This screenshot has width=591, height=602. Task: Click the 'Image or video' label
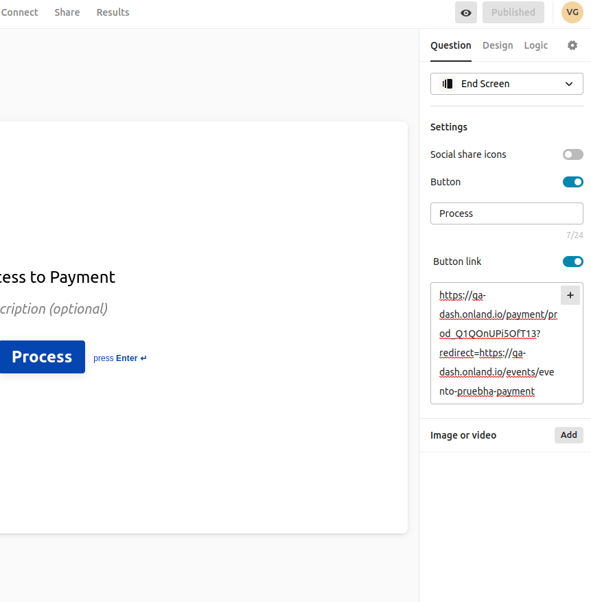(463, 435)
